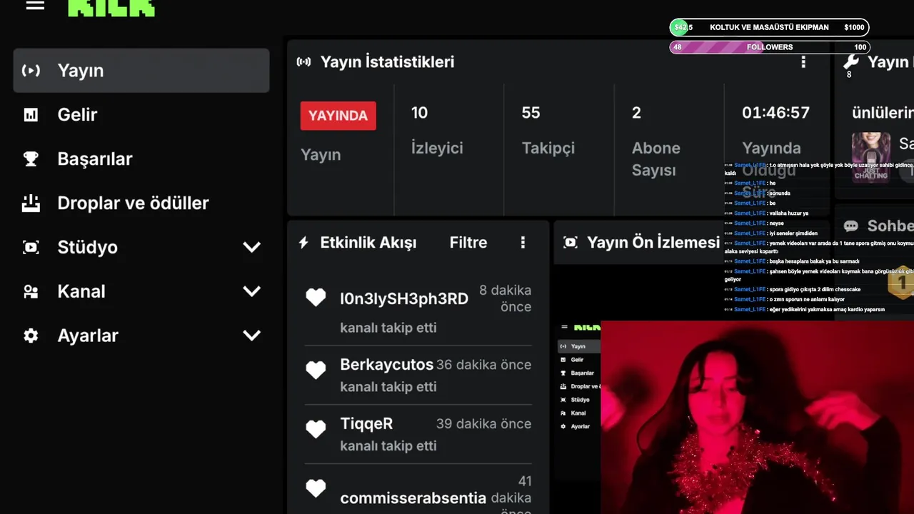The width and height of the screenshot is (914, 514).
Task: Open Etkinlik Akışı three-dot menu
Action: [x=523, y=243]
